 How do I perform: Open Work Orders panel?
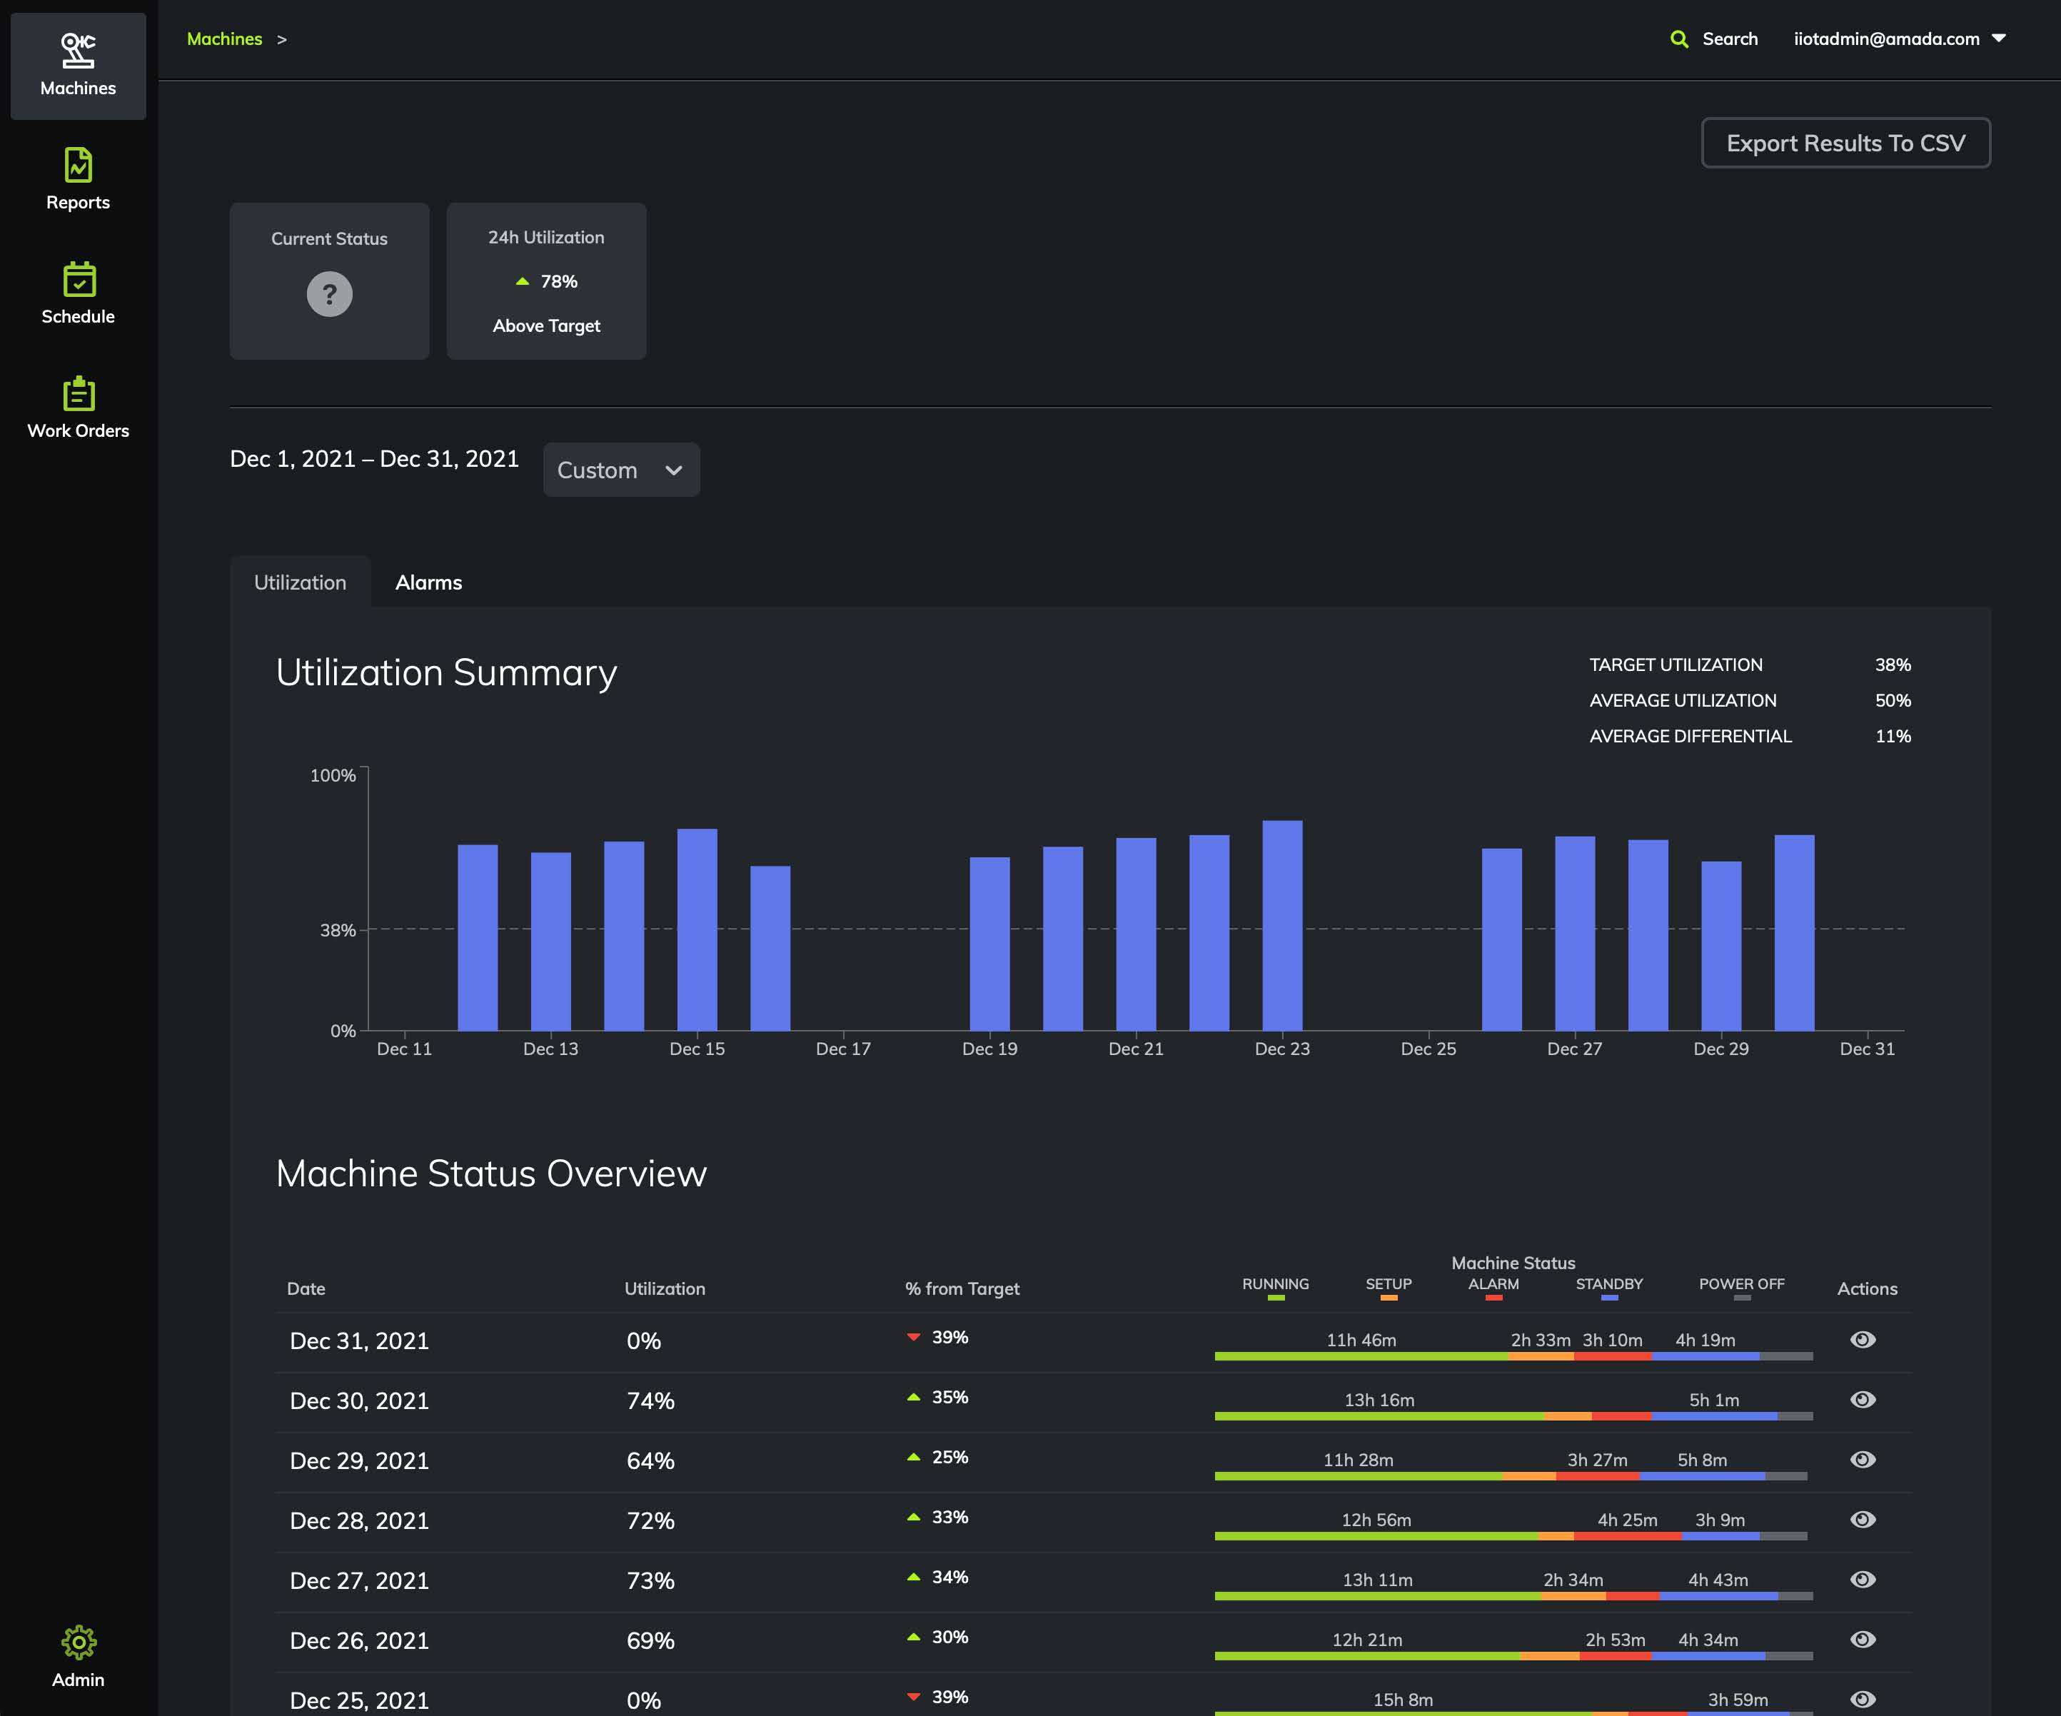pyautogui.click(x=77, y=405)
